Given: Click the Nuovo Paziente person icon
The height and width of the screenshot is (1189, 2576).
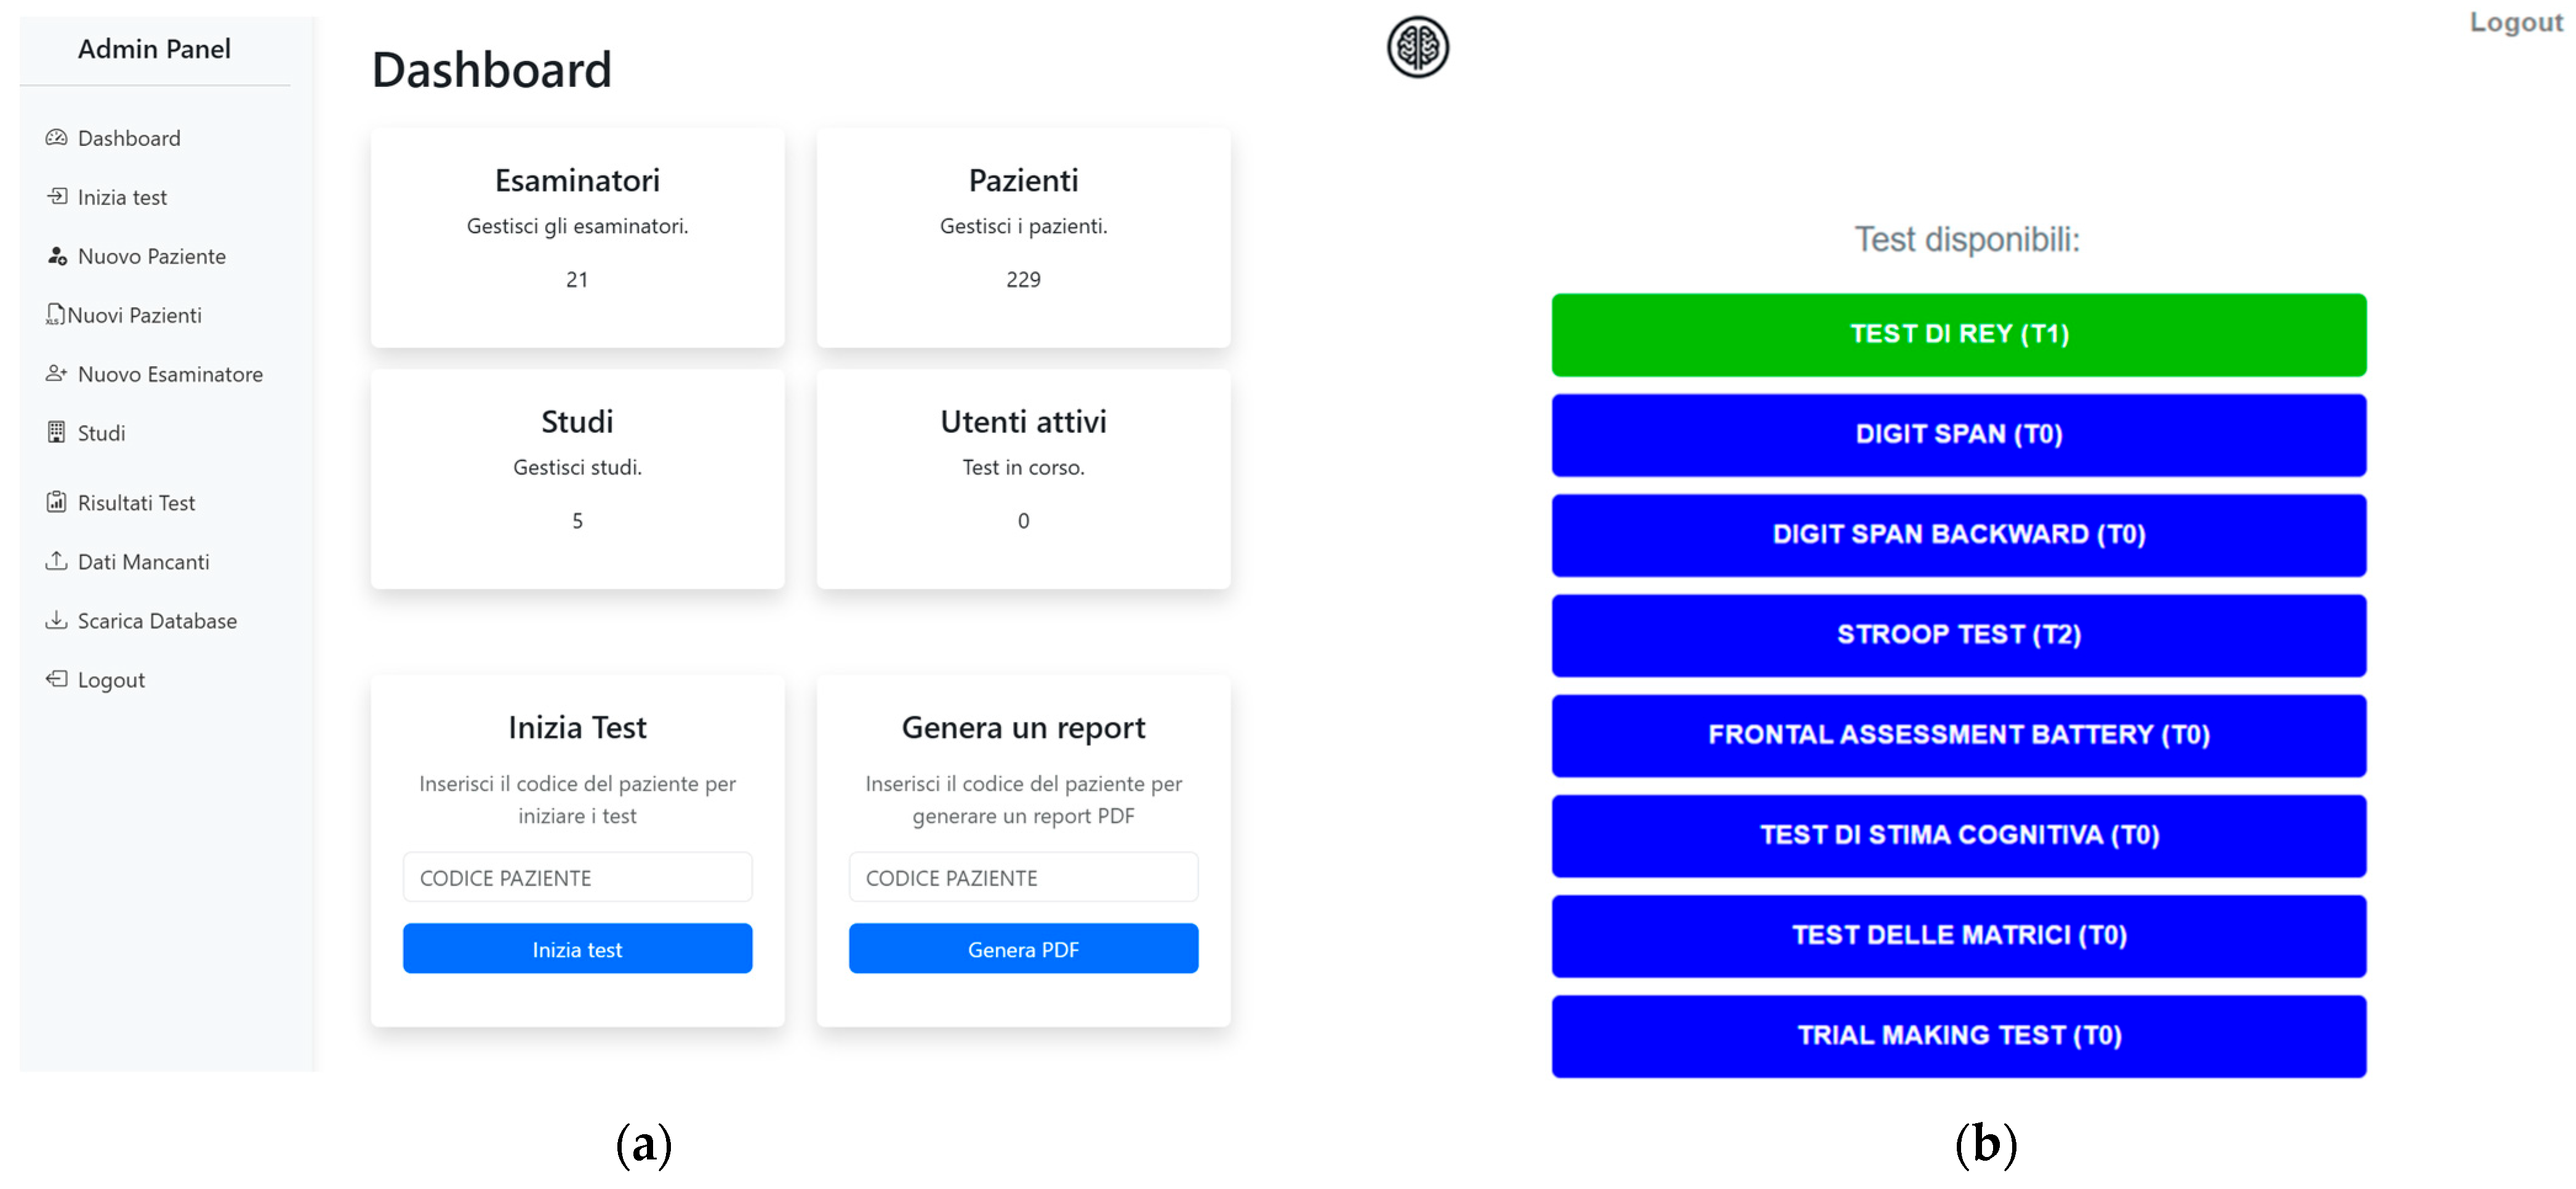Looking at the screenshot, I should point(57,256).
